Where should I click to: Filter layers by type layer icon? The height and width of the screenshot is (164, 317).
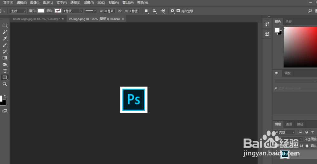click(313, 132)
